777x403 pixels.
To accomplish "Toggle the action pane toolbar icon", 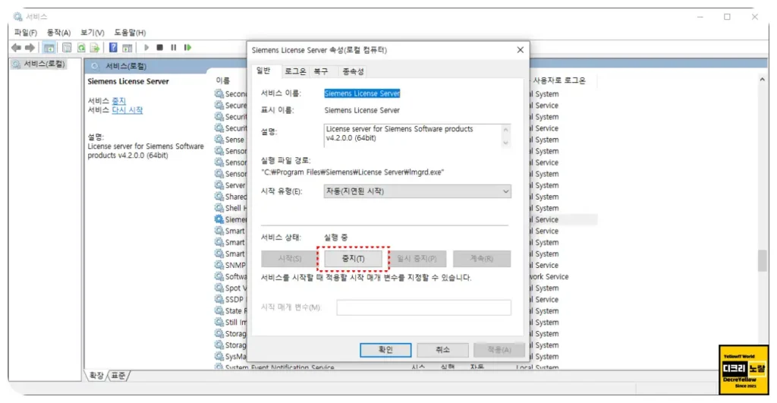I will tap(127, 48).
